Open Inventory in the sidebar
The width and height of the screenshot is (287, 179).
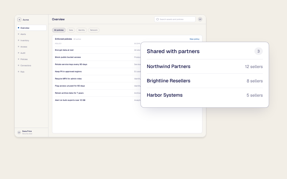coord(31,40)
